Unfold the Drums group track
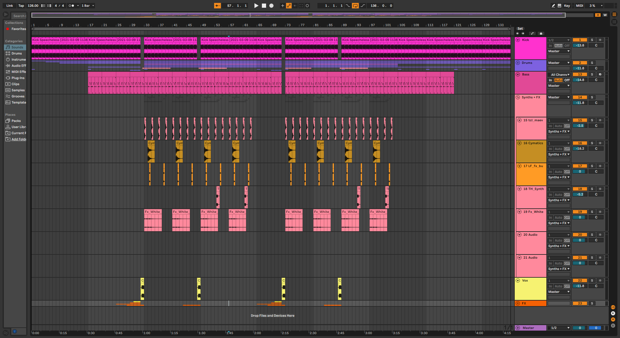 click(x=518, y=63)
